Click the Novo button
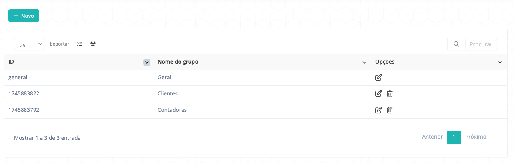Image resolution: width=514 pixels, height=163 pixels. [24, 16]
